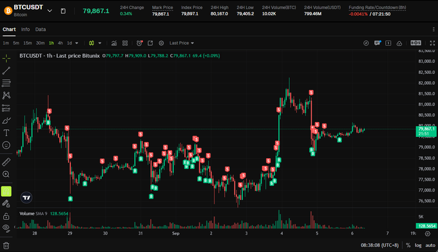Open the Last Price dropdown
This screenshot has height=252, width=438.
coord(182,43)
